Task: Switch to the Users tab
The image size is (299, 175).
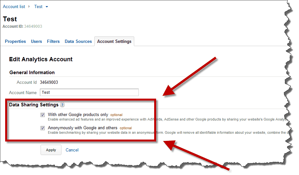Action: click(36, 42)
